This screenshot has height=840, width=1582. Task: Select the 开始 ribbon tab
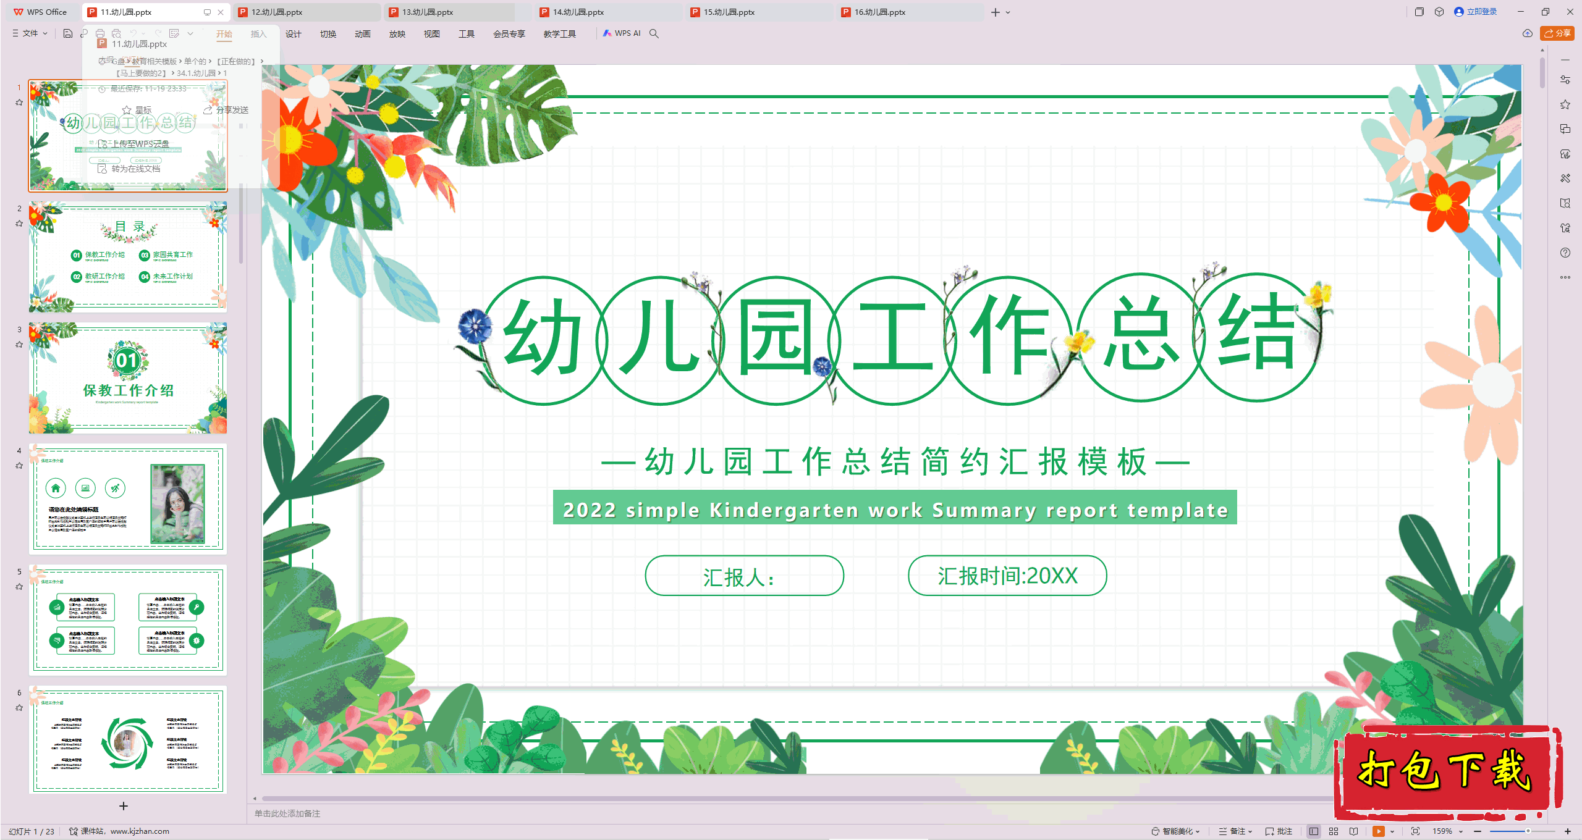click(224, 34)
